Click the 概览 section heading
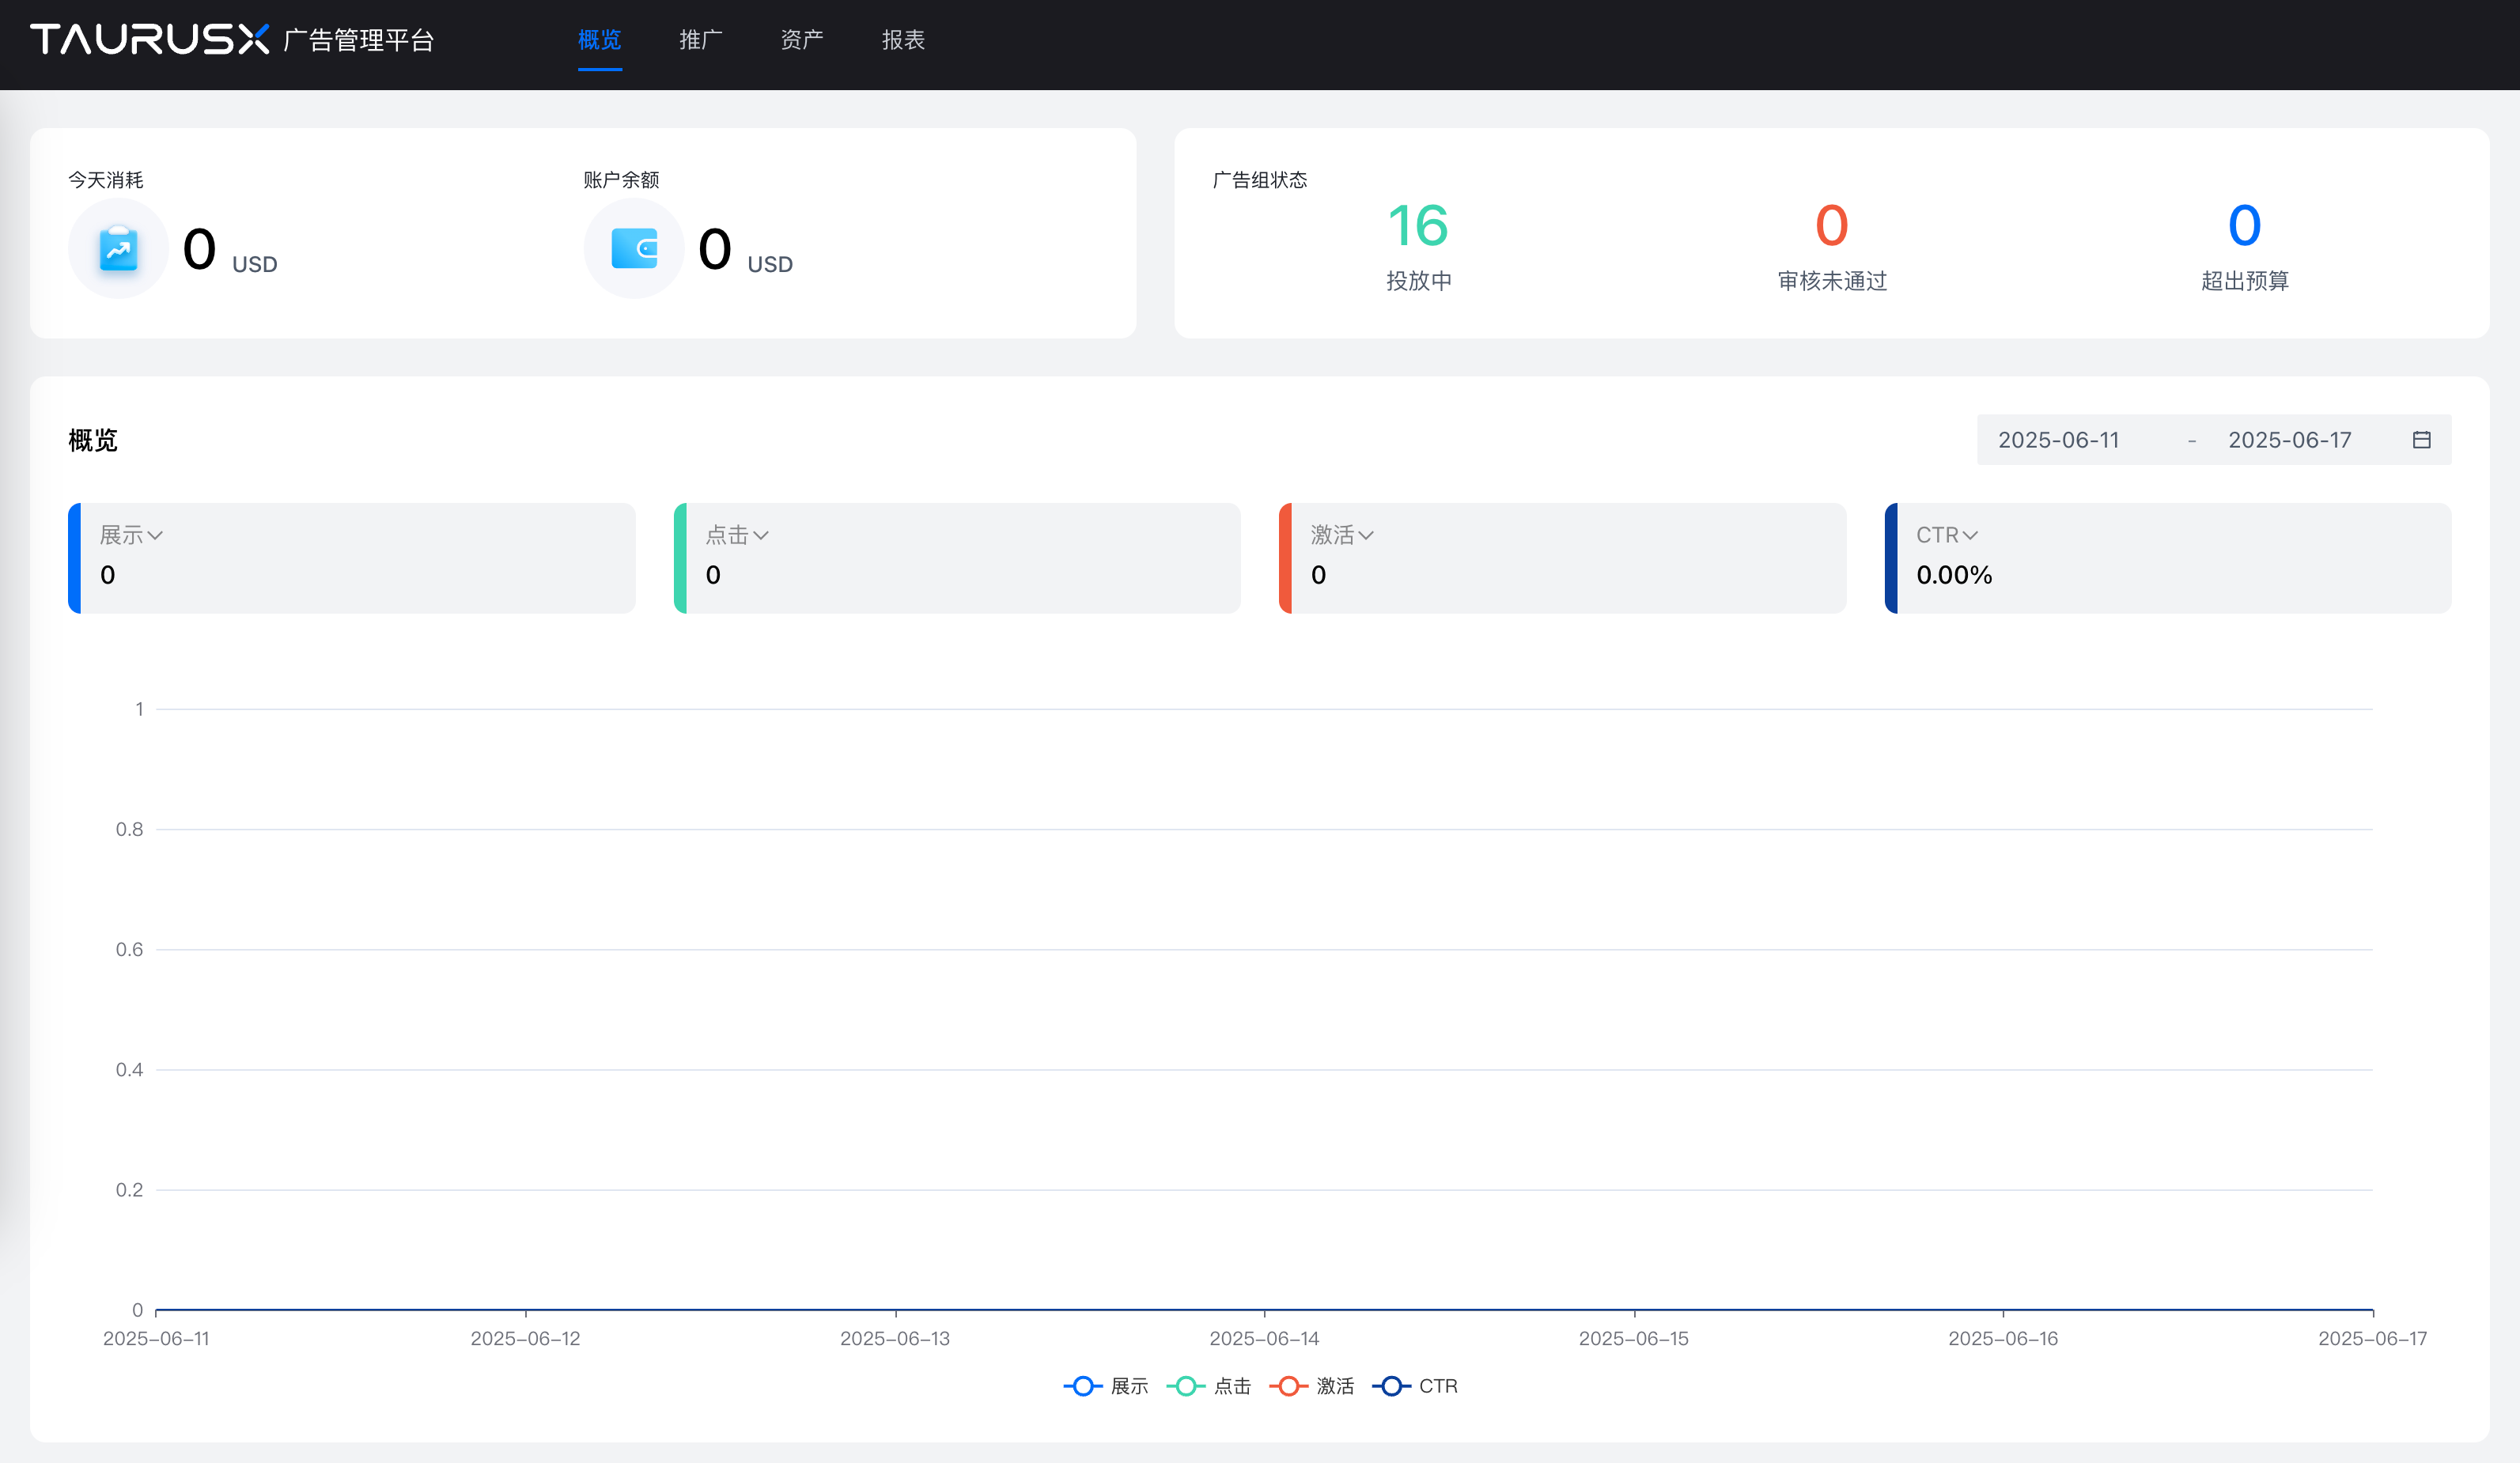 click(x=93, y=440)
